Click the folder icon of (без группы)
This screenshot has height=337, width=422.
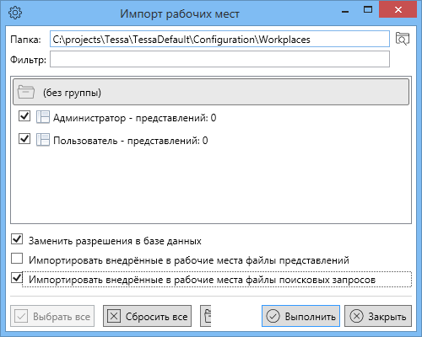26,92
